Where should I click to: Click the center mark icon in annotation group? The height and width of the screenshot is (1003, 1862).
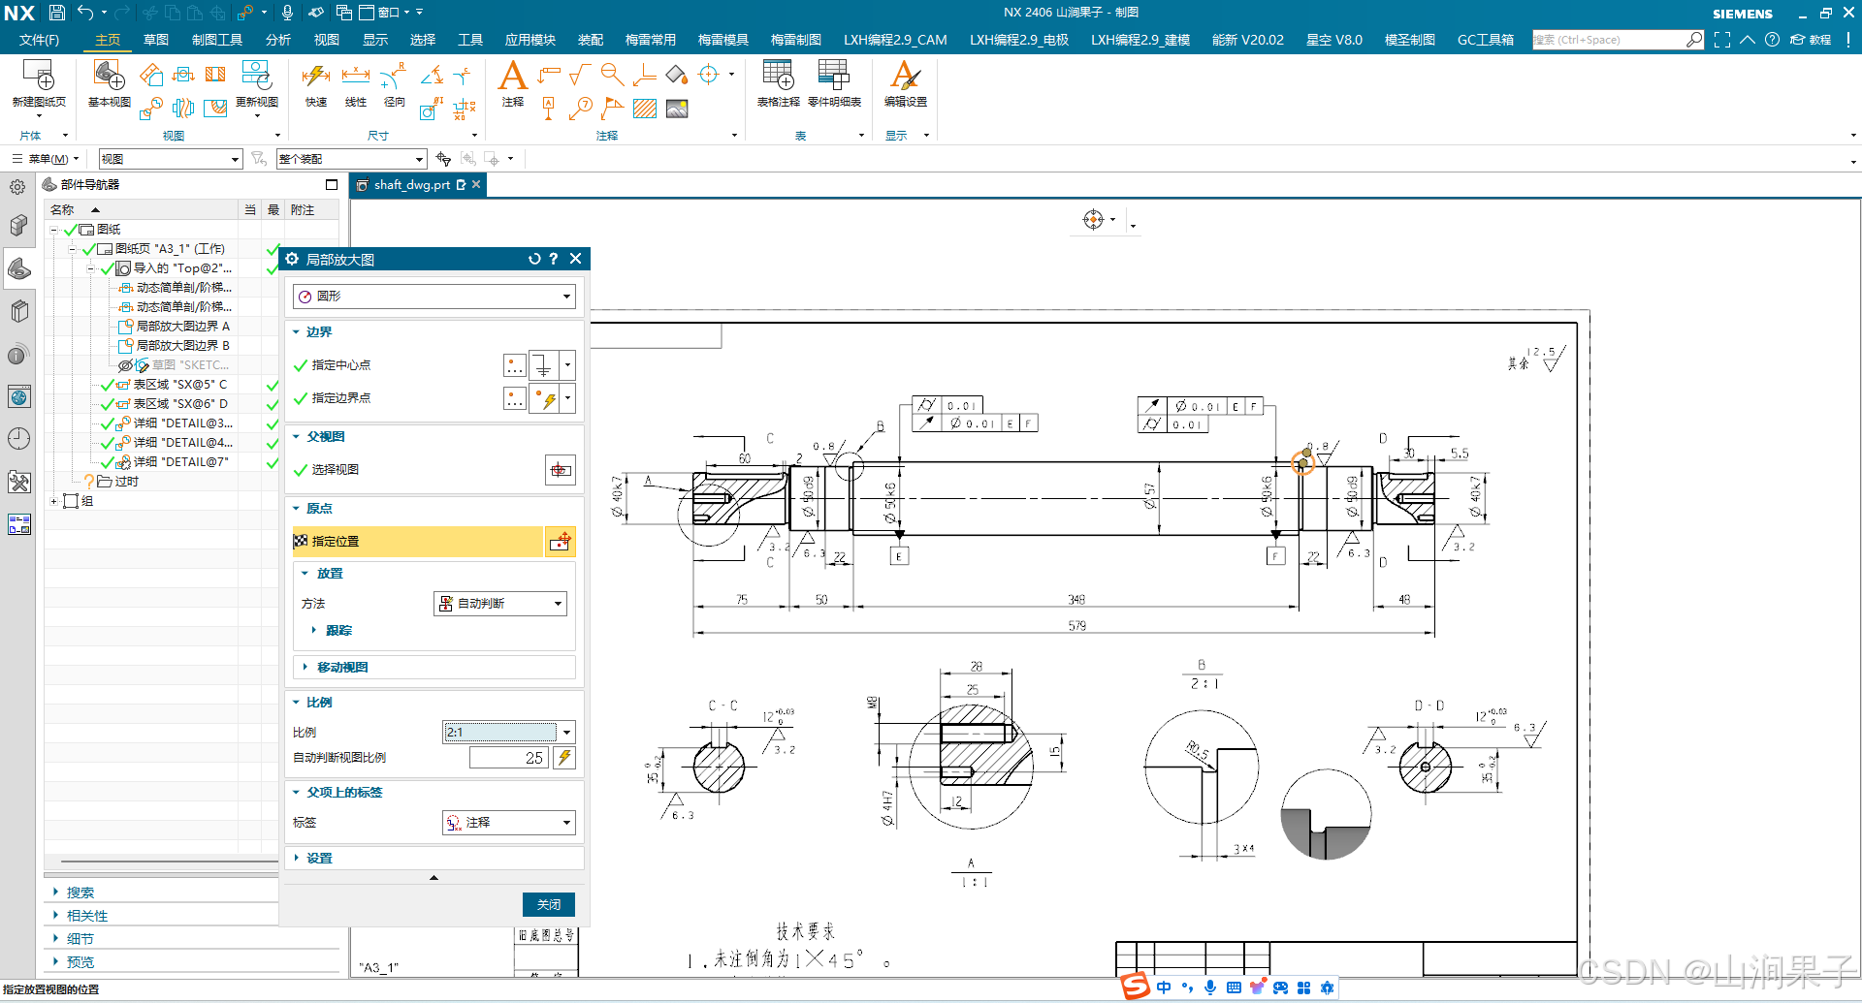pyautogui.click(x=709, y=75)
